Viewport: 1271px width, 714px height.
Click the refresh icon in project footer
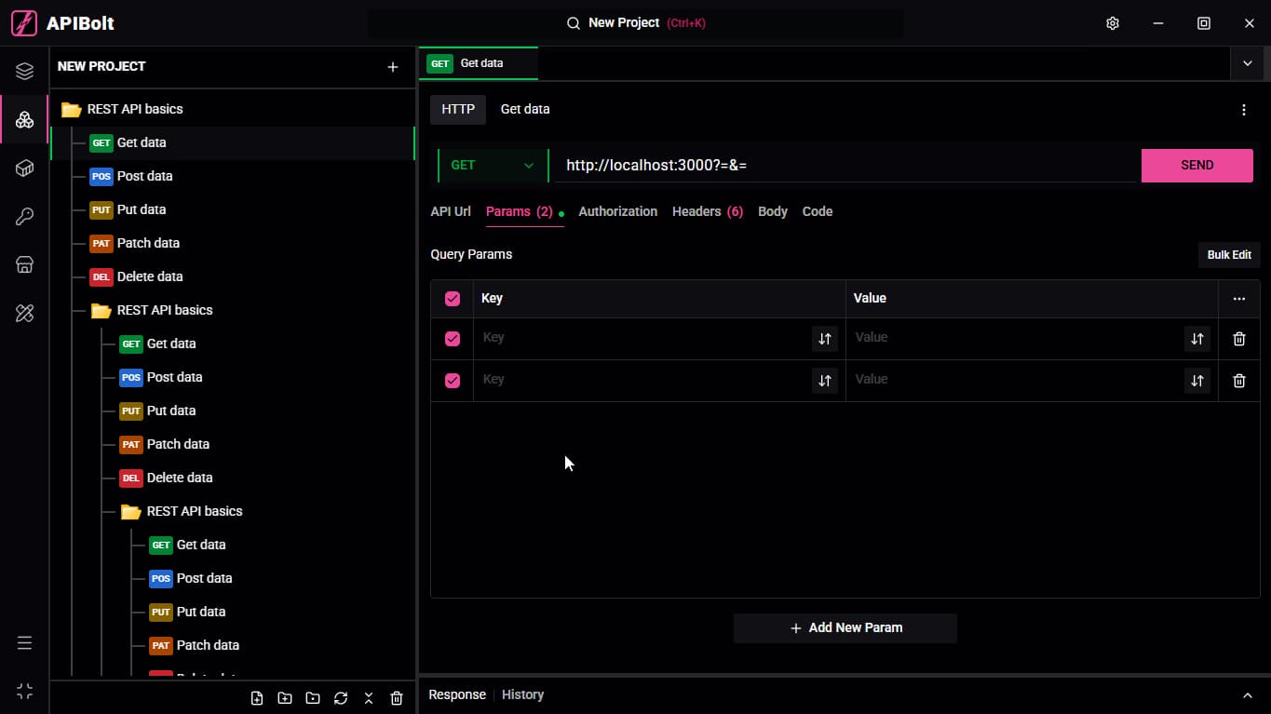(341, 698)
